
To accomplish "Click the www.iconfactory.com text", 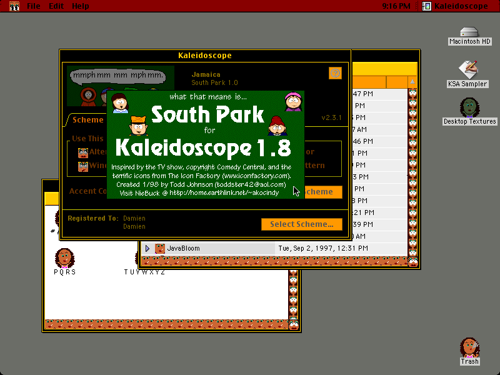I will point(256,176).
